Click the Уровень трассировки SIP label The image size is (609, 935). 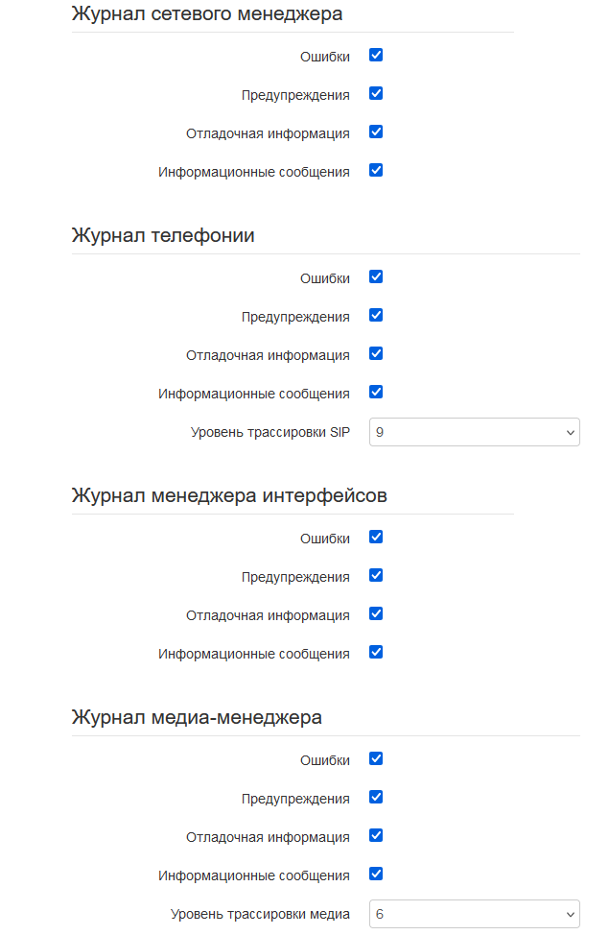pos(269,432)
